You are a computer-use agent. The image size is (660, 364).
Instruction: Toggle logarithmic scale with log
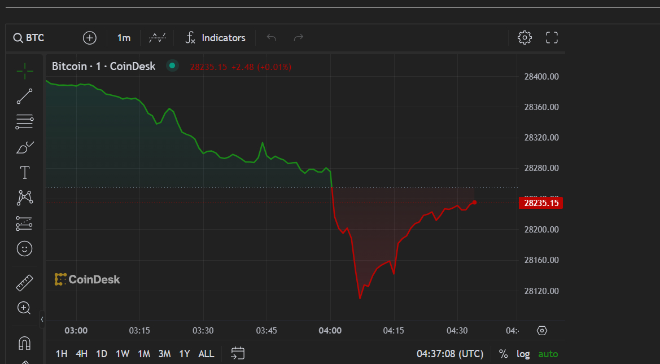[523, 354]
